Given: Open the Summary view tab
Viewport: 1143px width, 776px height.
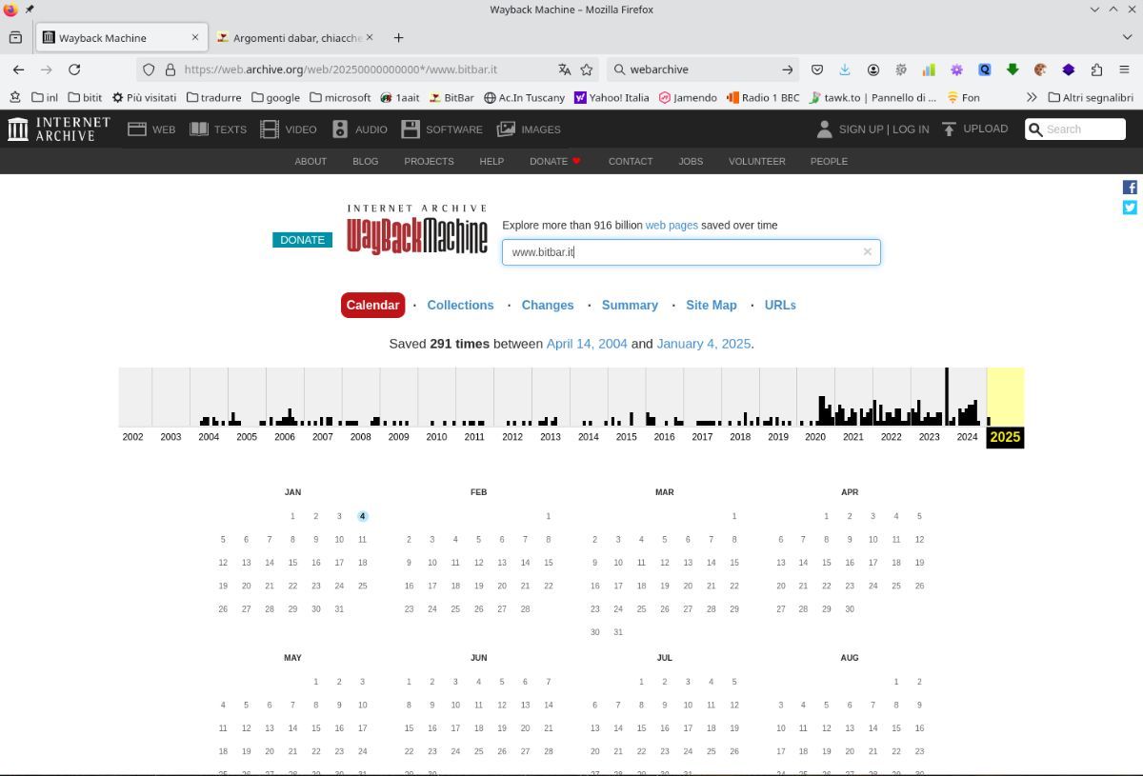Looking at the screenshot, I should (x=630, y=306).
